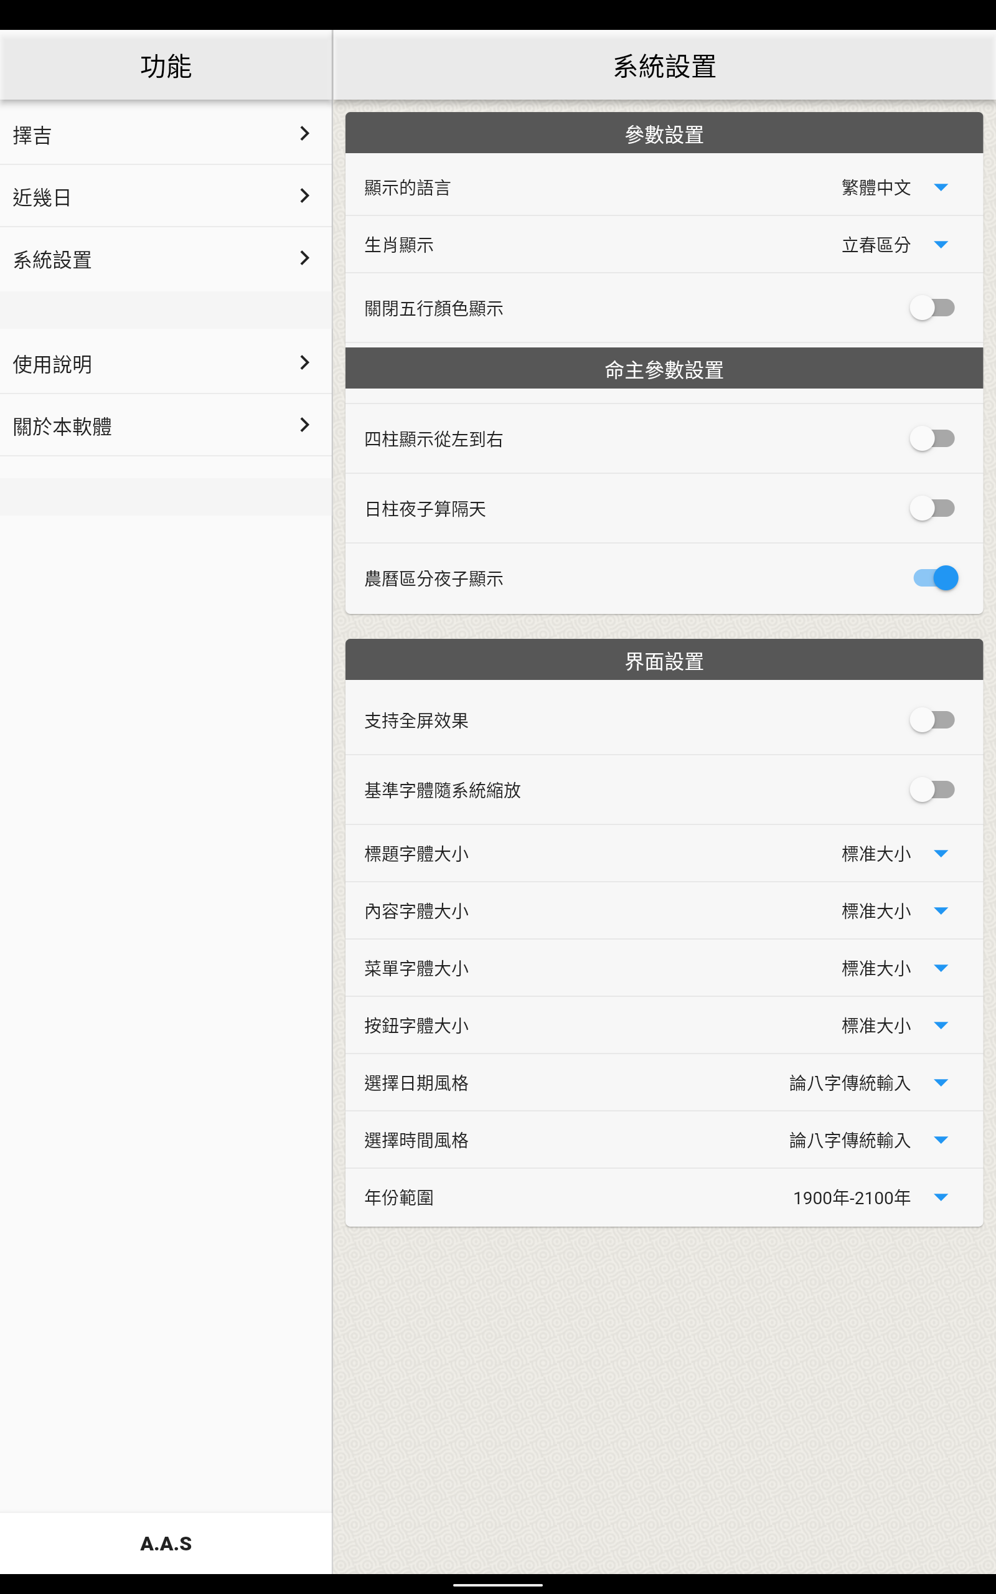Click the 顯示的語言 label
This screenshot has height=1594, width=996.
click(x=408, y=187)
